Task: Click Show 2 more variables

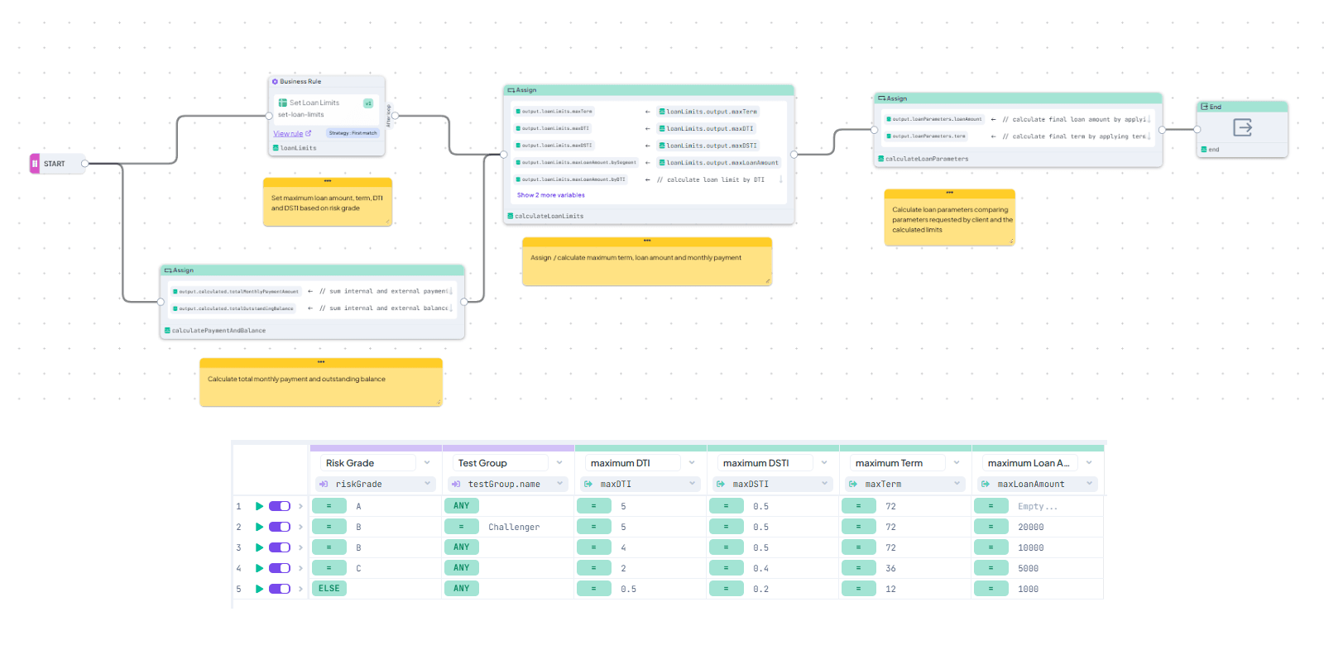Action: click(550, 195)
